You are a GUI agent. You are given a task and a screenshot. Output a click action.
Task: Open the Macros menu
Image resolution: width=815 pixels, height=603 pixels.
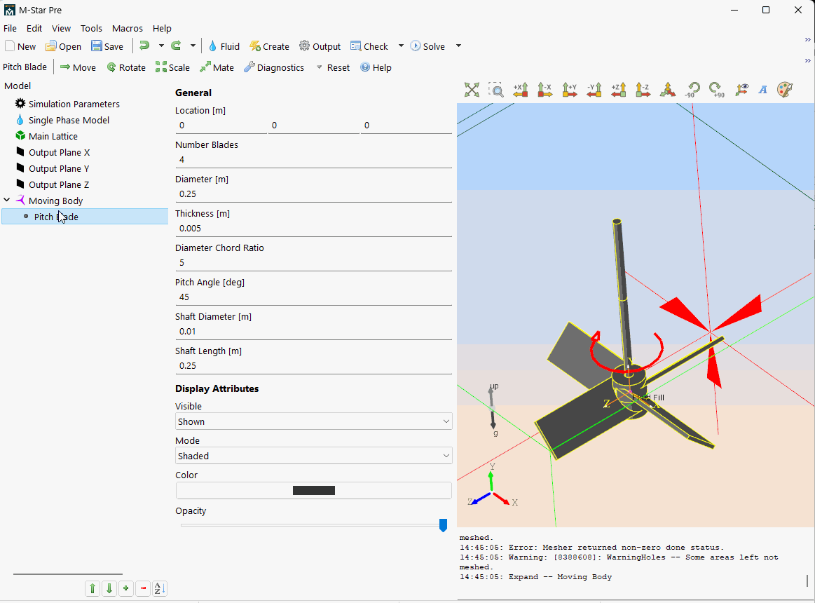click(x=128, y=28)
